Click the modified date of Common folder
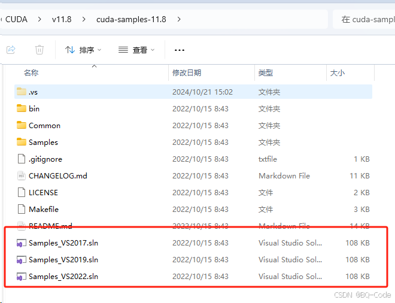The height and width of the screenshot is (303, 395). 200,126
